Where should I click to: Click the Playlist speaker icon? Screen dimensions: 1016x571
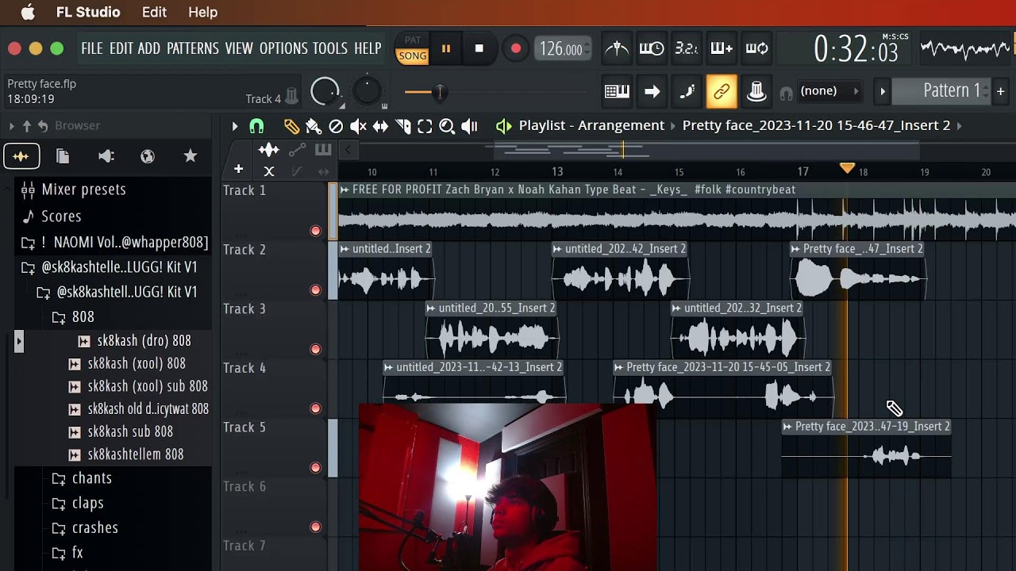[x=504, y=126]
